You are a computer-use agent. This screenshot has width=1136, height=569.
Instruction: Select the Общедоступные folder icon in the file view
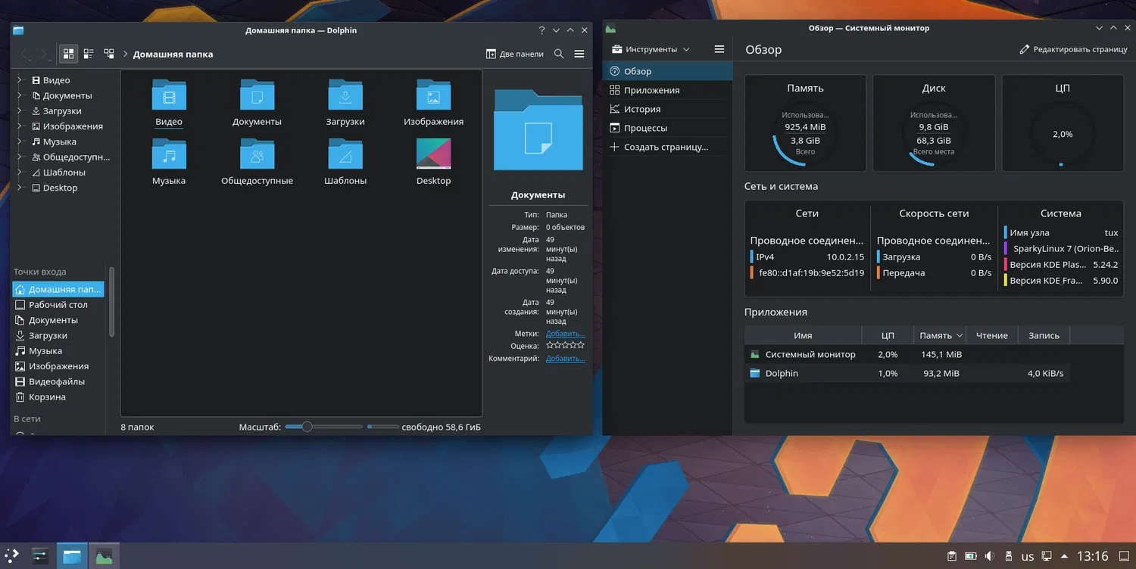point(257,154)
